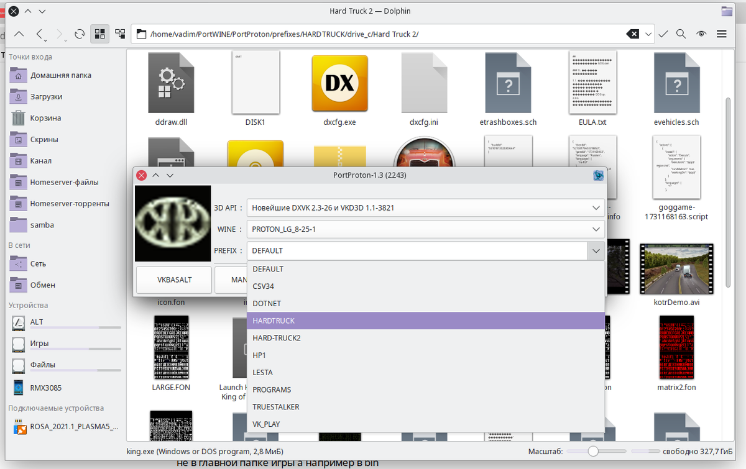
Task: Select the ddraw.dll file icon
Action: point(170,83)
